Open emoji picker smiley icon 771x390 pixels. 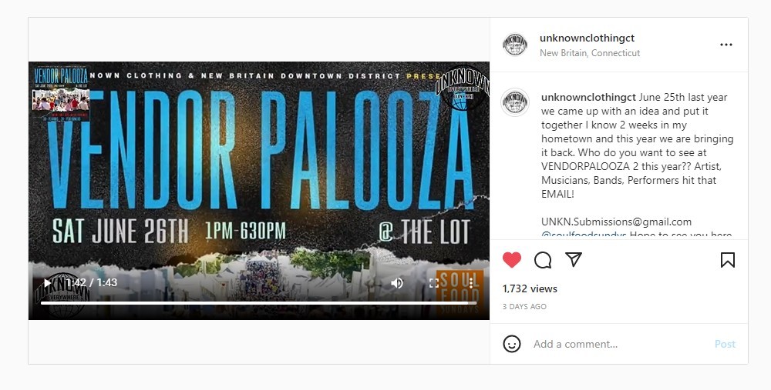point(512,343)
